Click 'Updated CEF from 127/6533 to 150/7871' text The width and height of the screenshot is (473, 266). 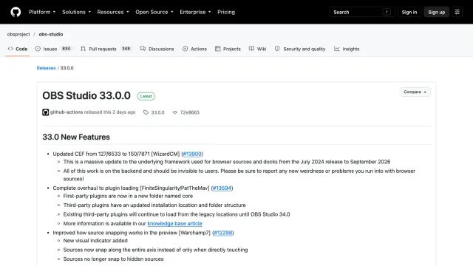tap(101, 154)
